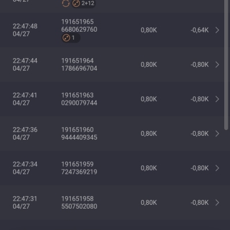Select round ID 1916519630290079744
Image resolution: width=230 pixels, height=230 pixels.
click(x=79, y=99)
